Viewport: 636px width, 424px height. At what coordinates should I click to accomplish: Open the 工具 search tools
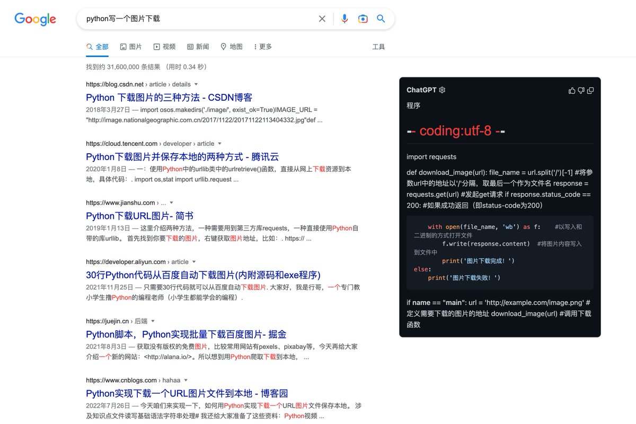pos(378,47)
